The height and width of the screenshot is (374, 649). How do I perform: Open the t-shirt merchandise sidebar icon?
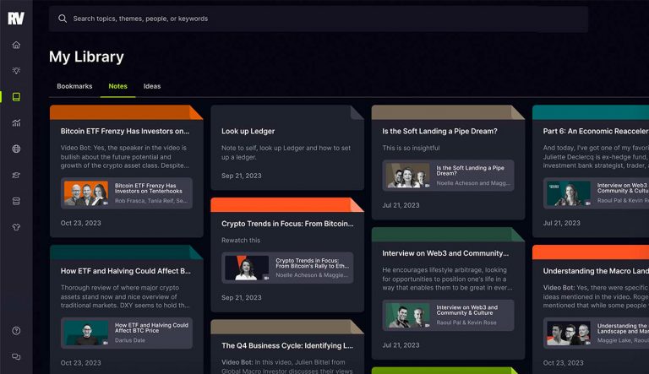point(16,227)
